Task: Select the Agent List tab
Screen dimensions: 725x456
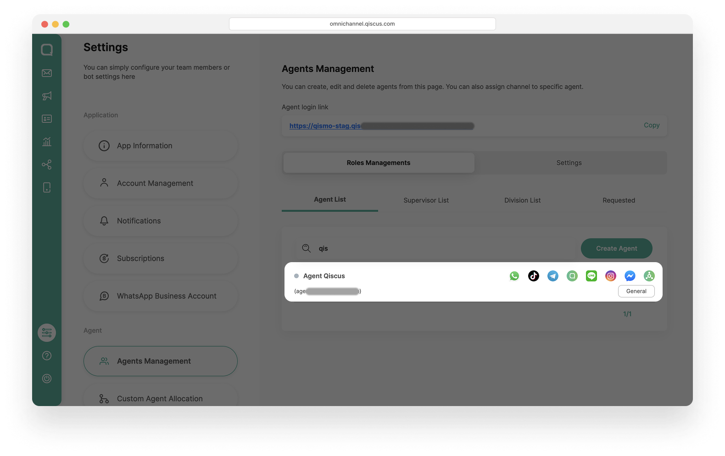Action: (x=330, y=200)
